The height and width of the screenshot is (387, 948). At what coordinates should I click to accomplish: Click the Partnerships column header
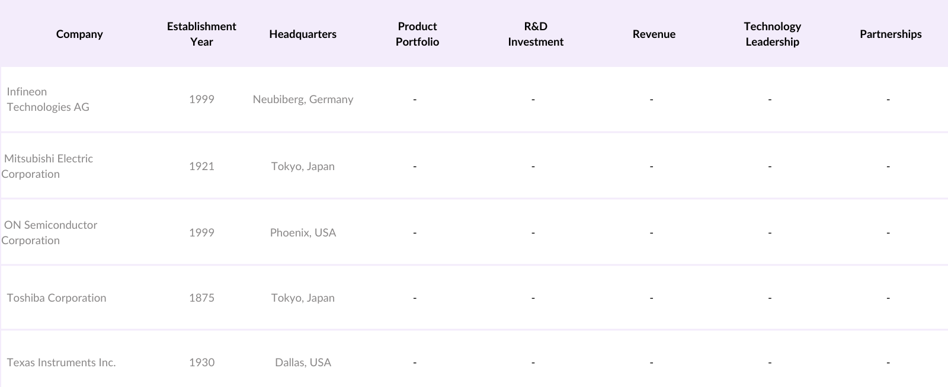891,34
